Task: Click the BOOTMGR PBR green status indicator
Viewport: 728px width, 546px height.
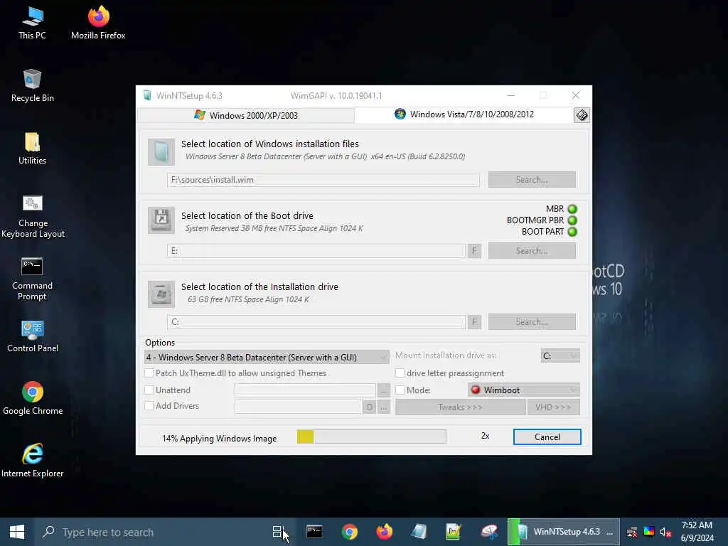Action: (x=572, y=220)
